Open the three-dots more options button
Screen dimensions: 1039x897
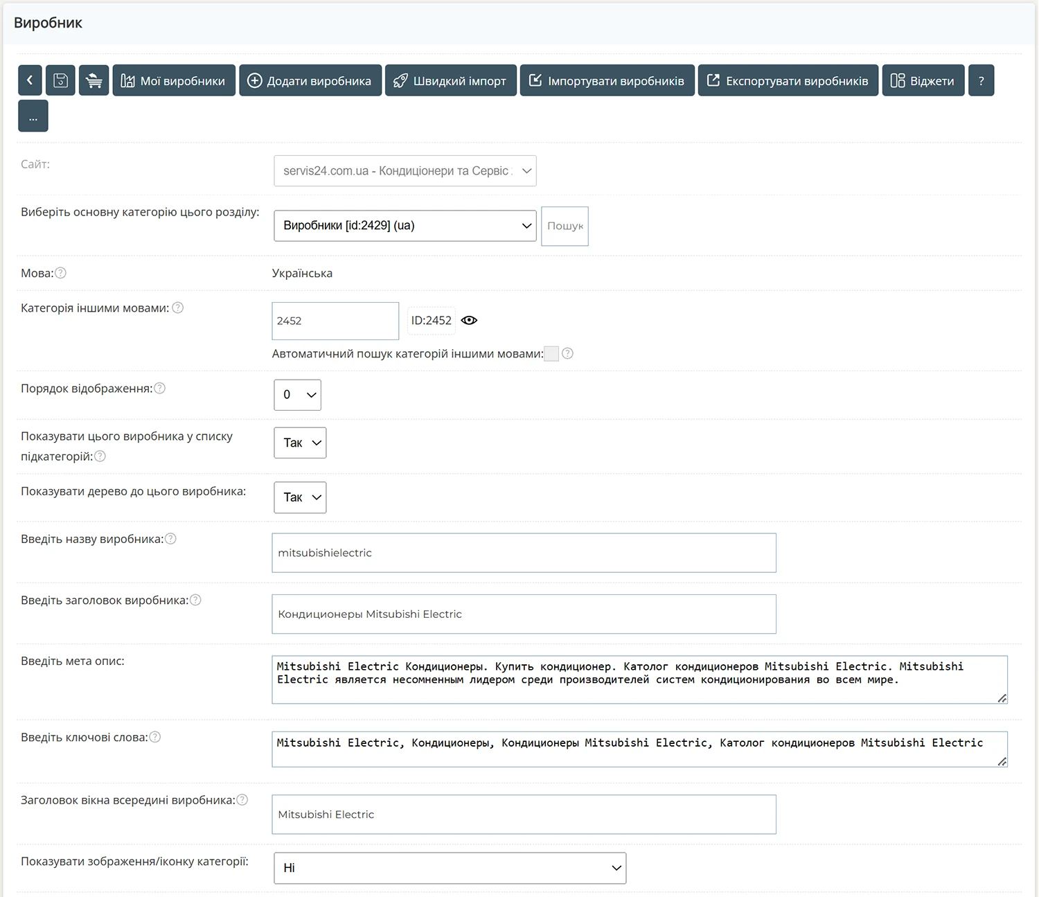tap(33, 116)
